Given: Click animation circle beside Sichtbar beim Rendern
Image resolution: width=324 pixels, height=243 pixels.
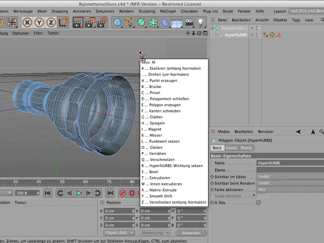Looking at the screenshot, I should pyautogui.click(x=212, y=183).
